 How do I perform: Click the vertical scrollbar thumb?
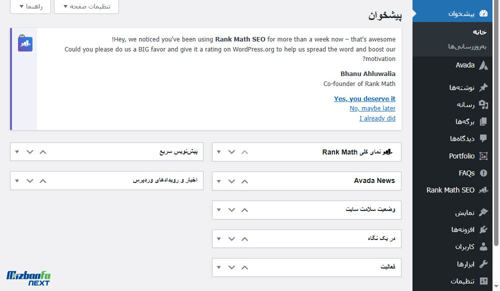(x=496, y=122)
